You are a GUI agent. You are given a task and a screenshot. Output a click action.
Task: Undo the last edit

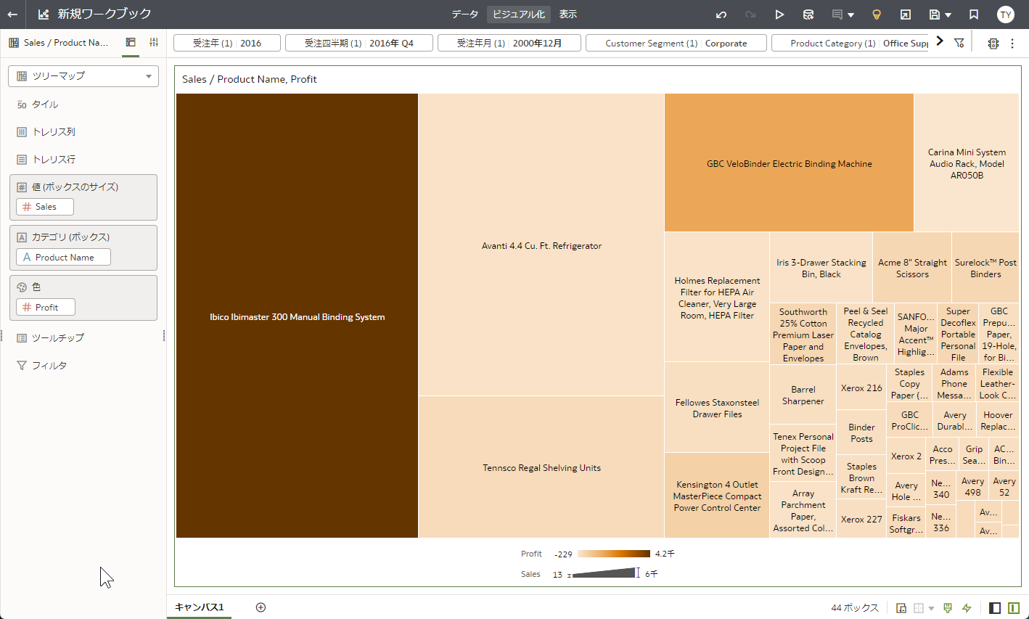(x=721, y=15)
